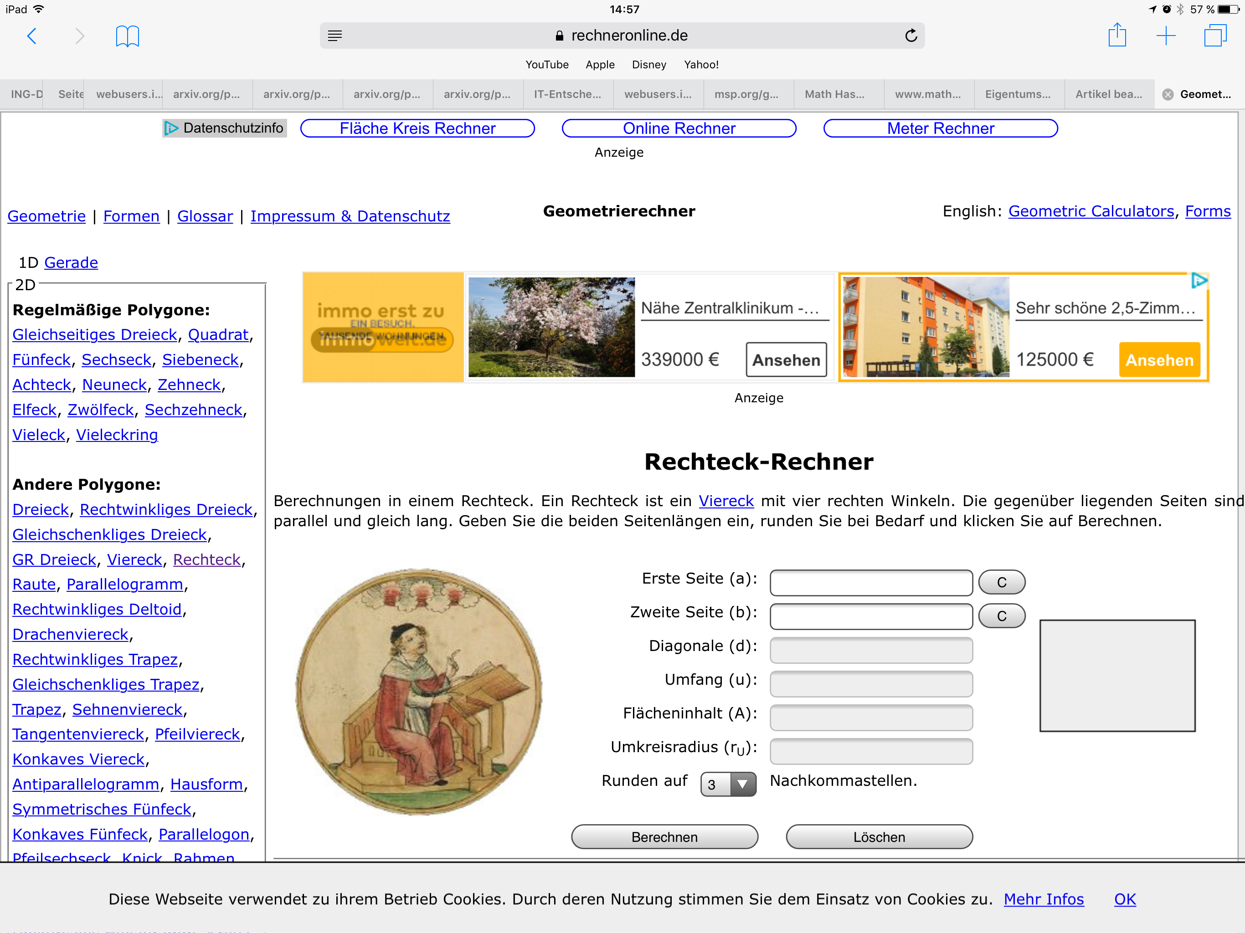Screen dimensions: 1245x933
Task: Add a new tab with plus icon
Action: (x=1166, y=36)
